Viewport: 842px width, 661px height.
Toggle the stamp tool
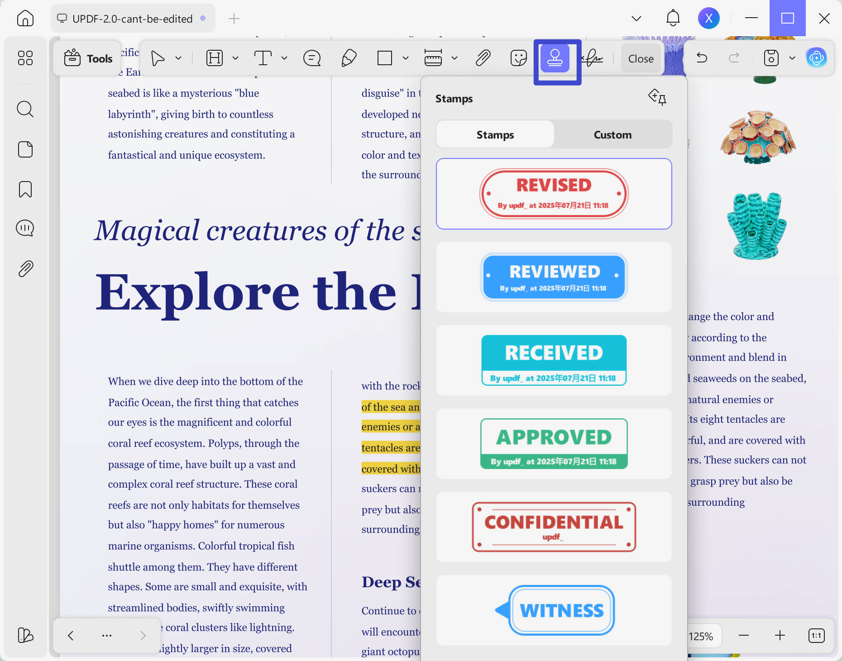pos(555,58)
